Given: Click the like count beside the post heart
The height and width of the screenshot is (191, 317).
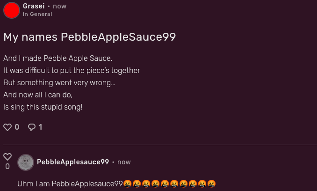Looking at the screenshot, I should point(17,127).
